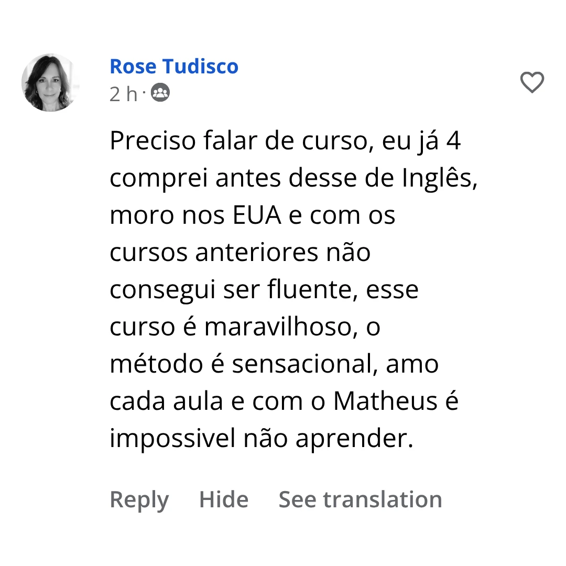Select the blue Rose Tudisco name

pos(173,66)
